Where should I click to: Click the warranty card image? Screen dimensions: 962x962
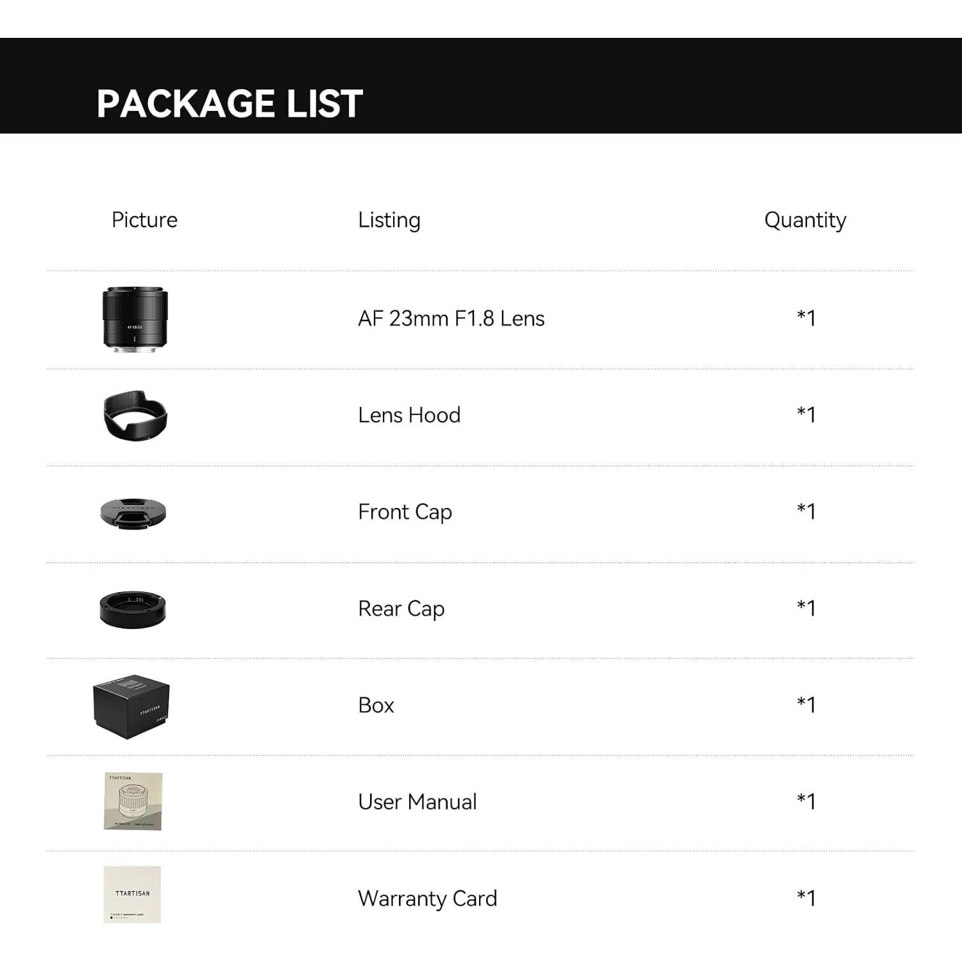[x=132, y=895]
